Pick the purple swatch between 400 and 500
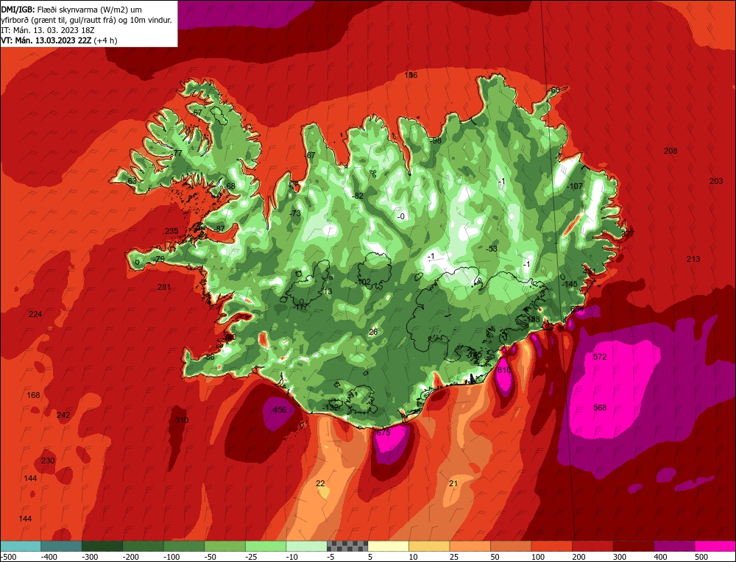736x562 pixels. pyautogui.click(x=674, y=546)
